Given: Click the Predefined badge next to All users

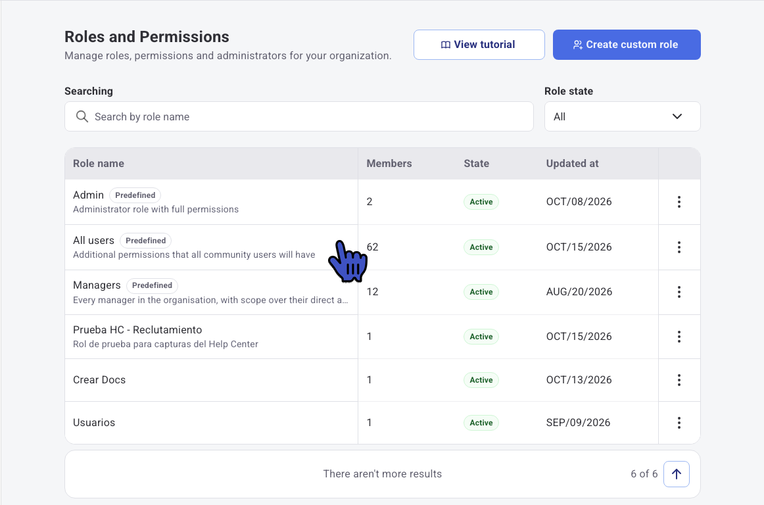Looking at the screenshot, I should click(146, 240).
